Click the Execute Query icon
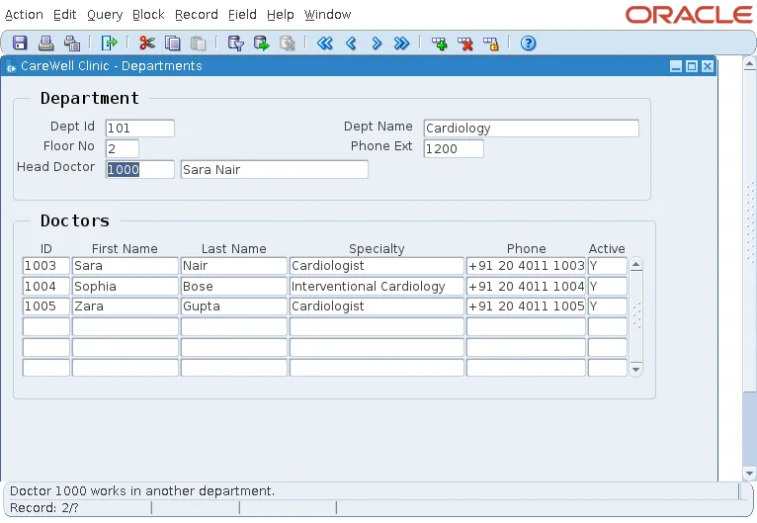757x523 pixels. point(261,43)
